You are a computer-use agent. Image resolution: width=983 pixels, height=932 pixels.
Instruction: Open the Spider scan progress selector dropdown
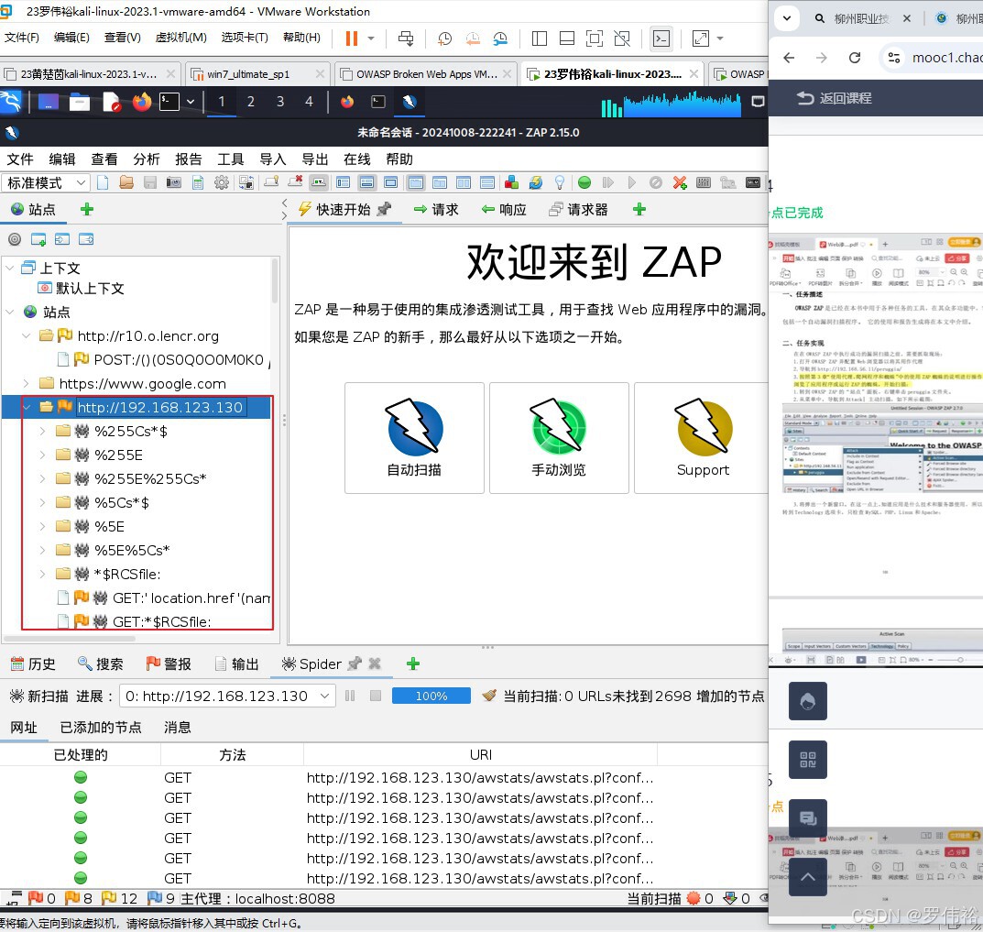(227, 696)
